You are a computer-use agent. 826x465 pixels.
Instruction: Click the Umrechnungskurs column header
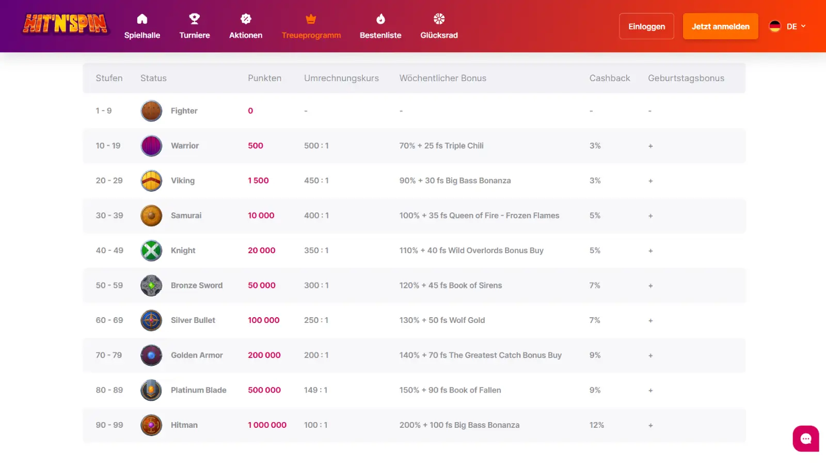point(341,78)
